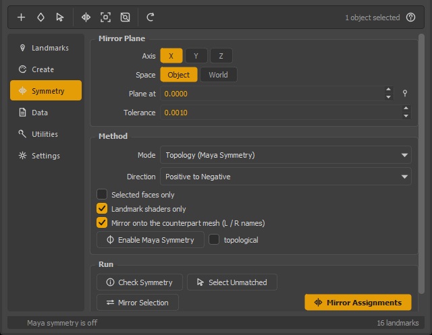Click the vertical scrollbar of the panel
Image resolution: width=432 pixels, height=335 pixels.
pyautogui.click(x=421, y=164)
